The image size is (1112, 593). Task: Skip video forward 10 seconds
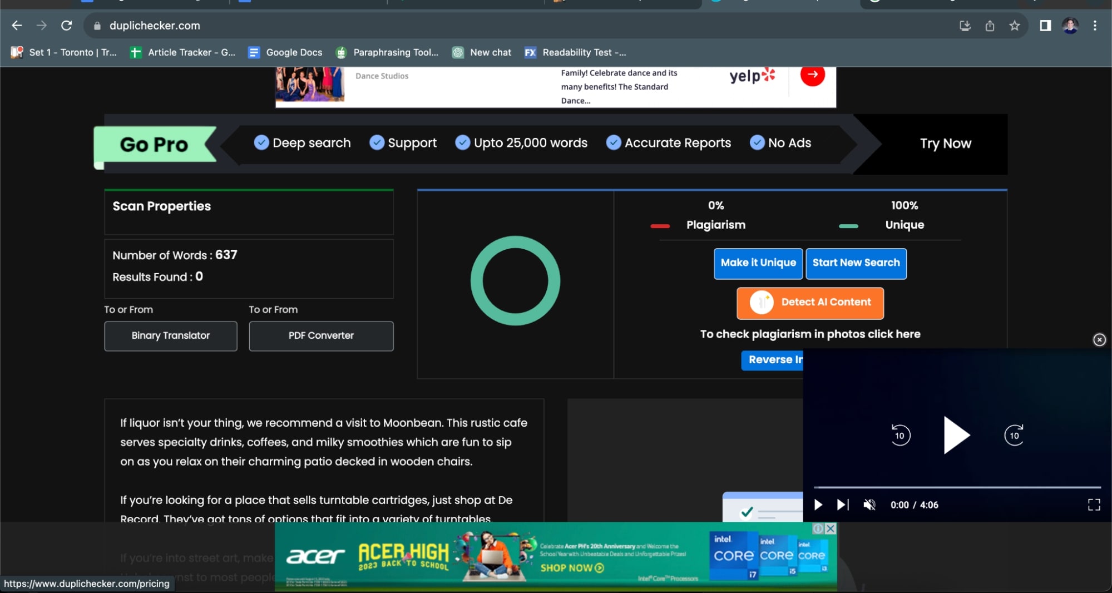coord(1014,435)
